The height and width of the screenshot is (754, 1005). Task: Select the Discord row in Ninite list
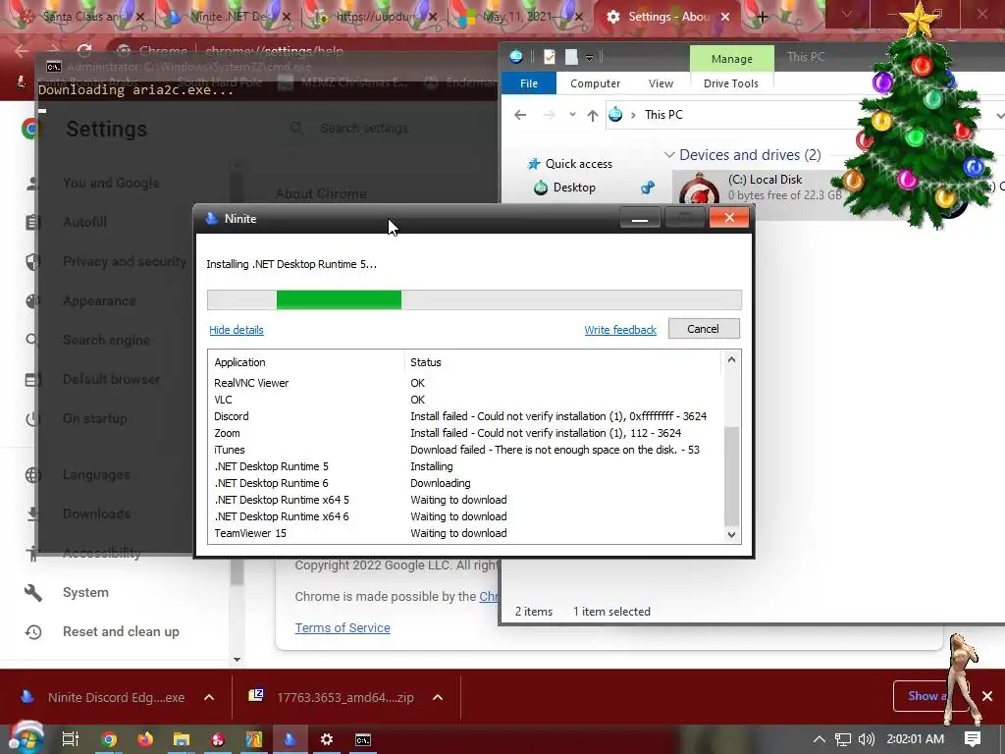(466, 416)
